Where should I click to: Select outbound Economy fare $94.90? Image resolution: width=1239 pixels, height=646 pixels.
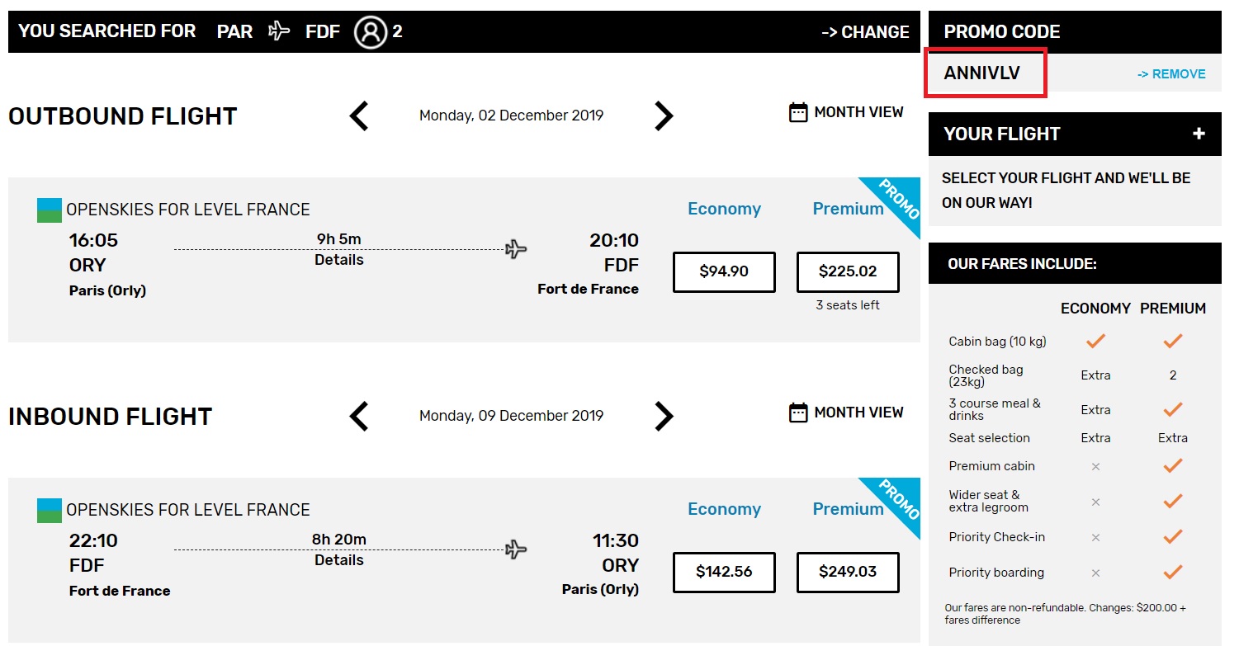pyautogui.click(x=724, y=271)
